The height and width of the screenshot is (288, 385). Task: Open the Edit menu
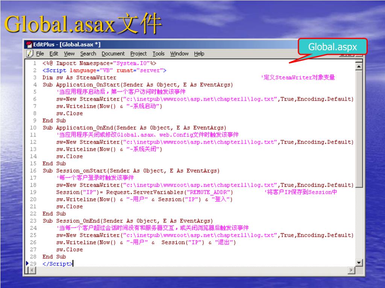click(53, 54)
